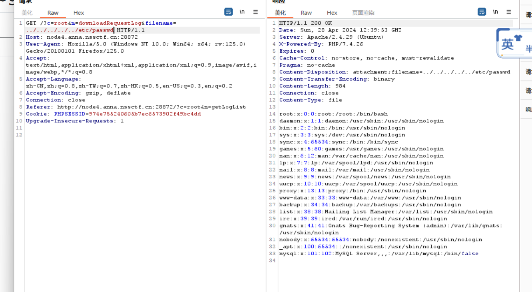Click the root:x:0:0 passwd entry

[x=333, y=114]
